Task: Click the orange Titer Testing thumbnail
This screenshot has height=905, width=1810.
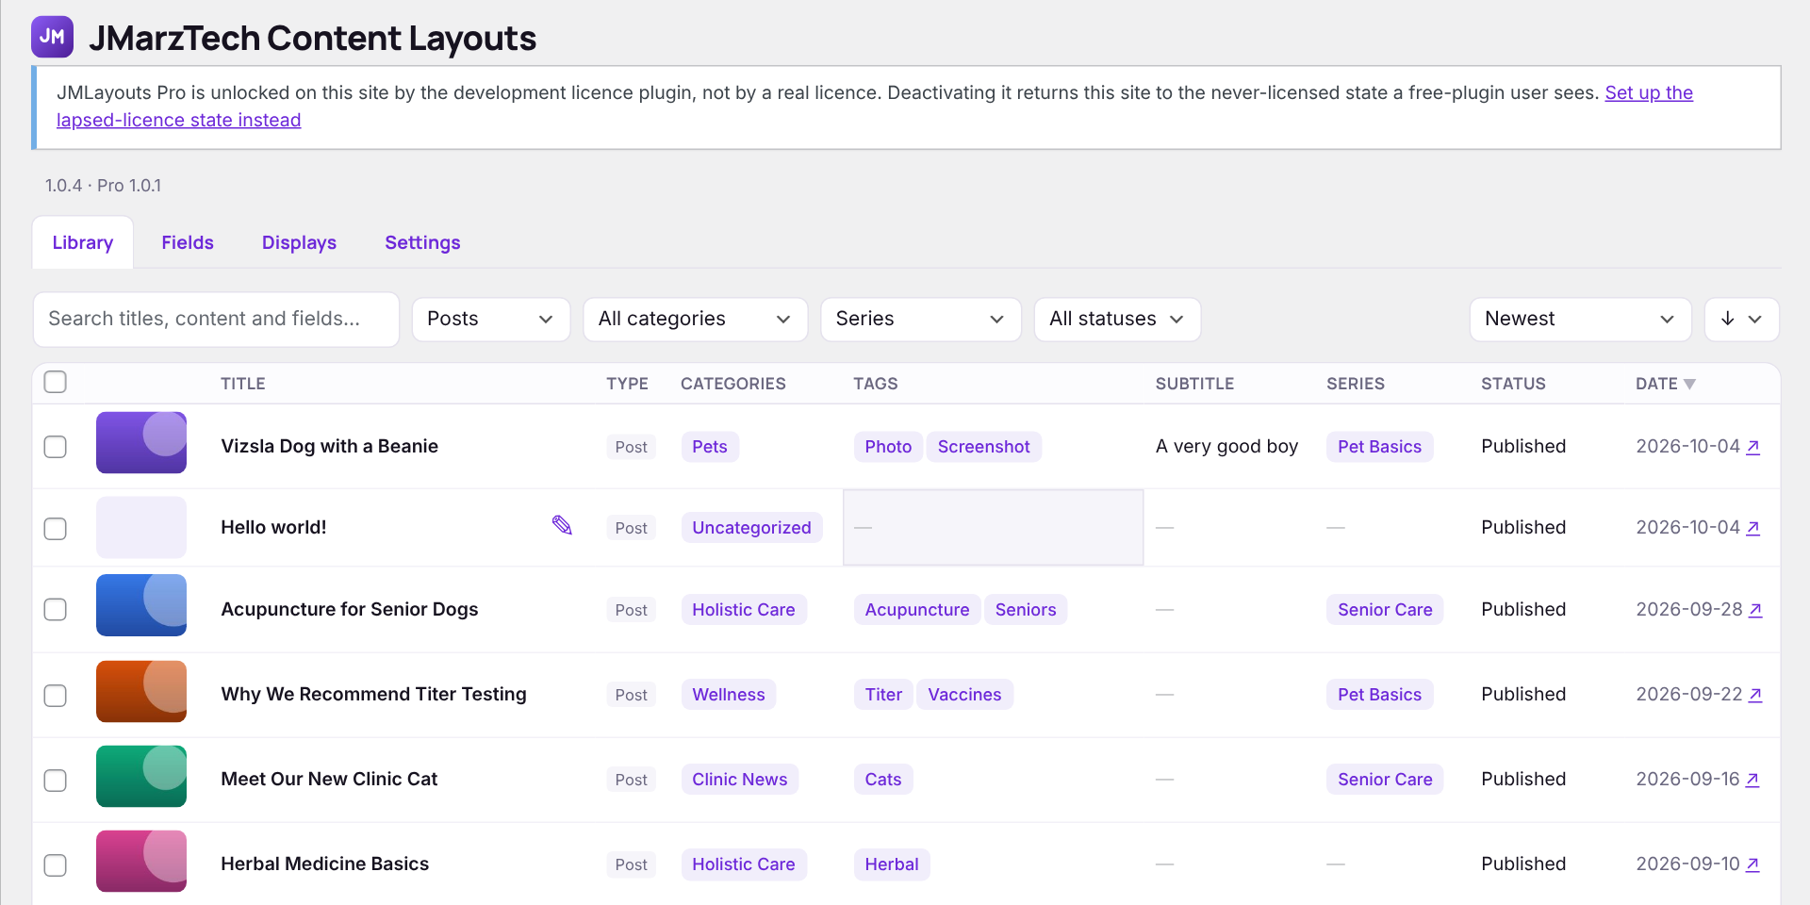Action: [x=141, y=691]
